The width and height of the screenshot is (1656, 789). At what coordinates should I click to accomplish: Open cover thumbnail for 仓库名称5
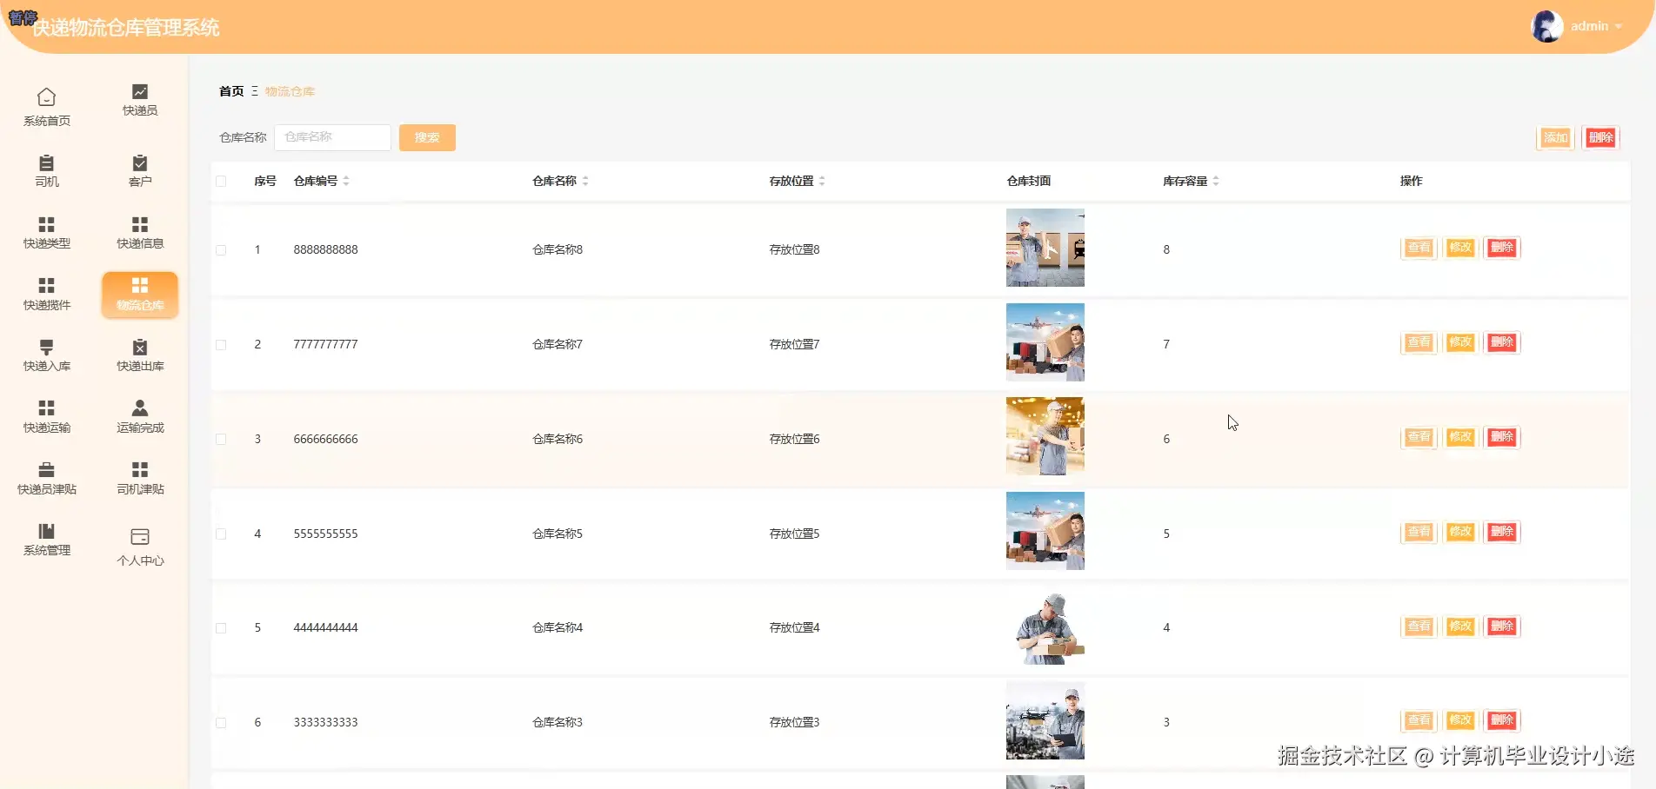click(1045, 531)
